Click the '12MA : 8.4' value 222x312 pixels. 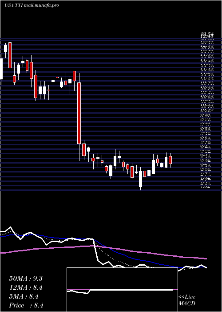click(26, 287)
